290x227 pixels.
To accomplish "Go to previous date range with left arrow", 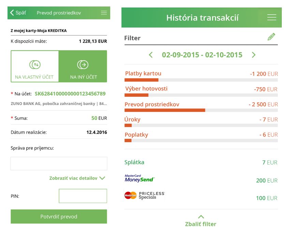I will click(151, 55).
